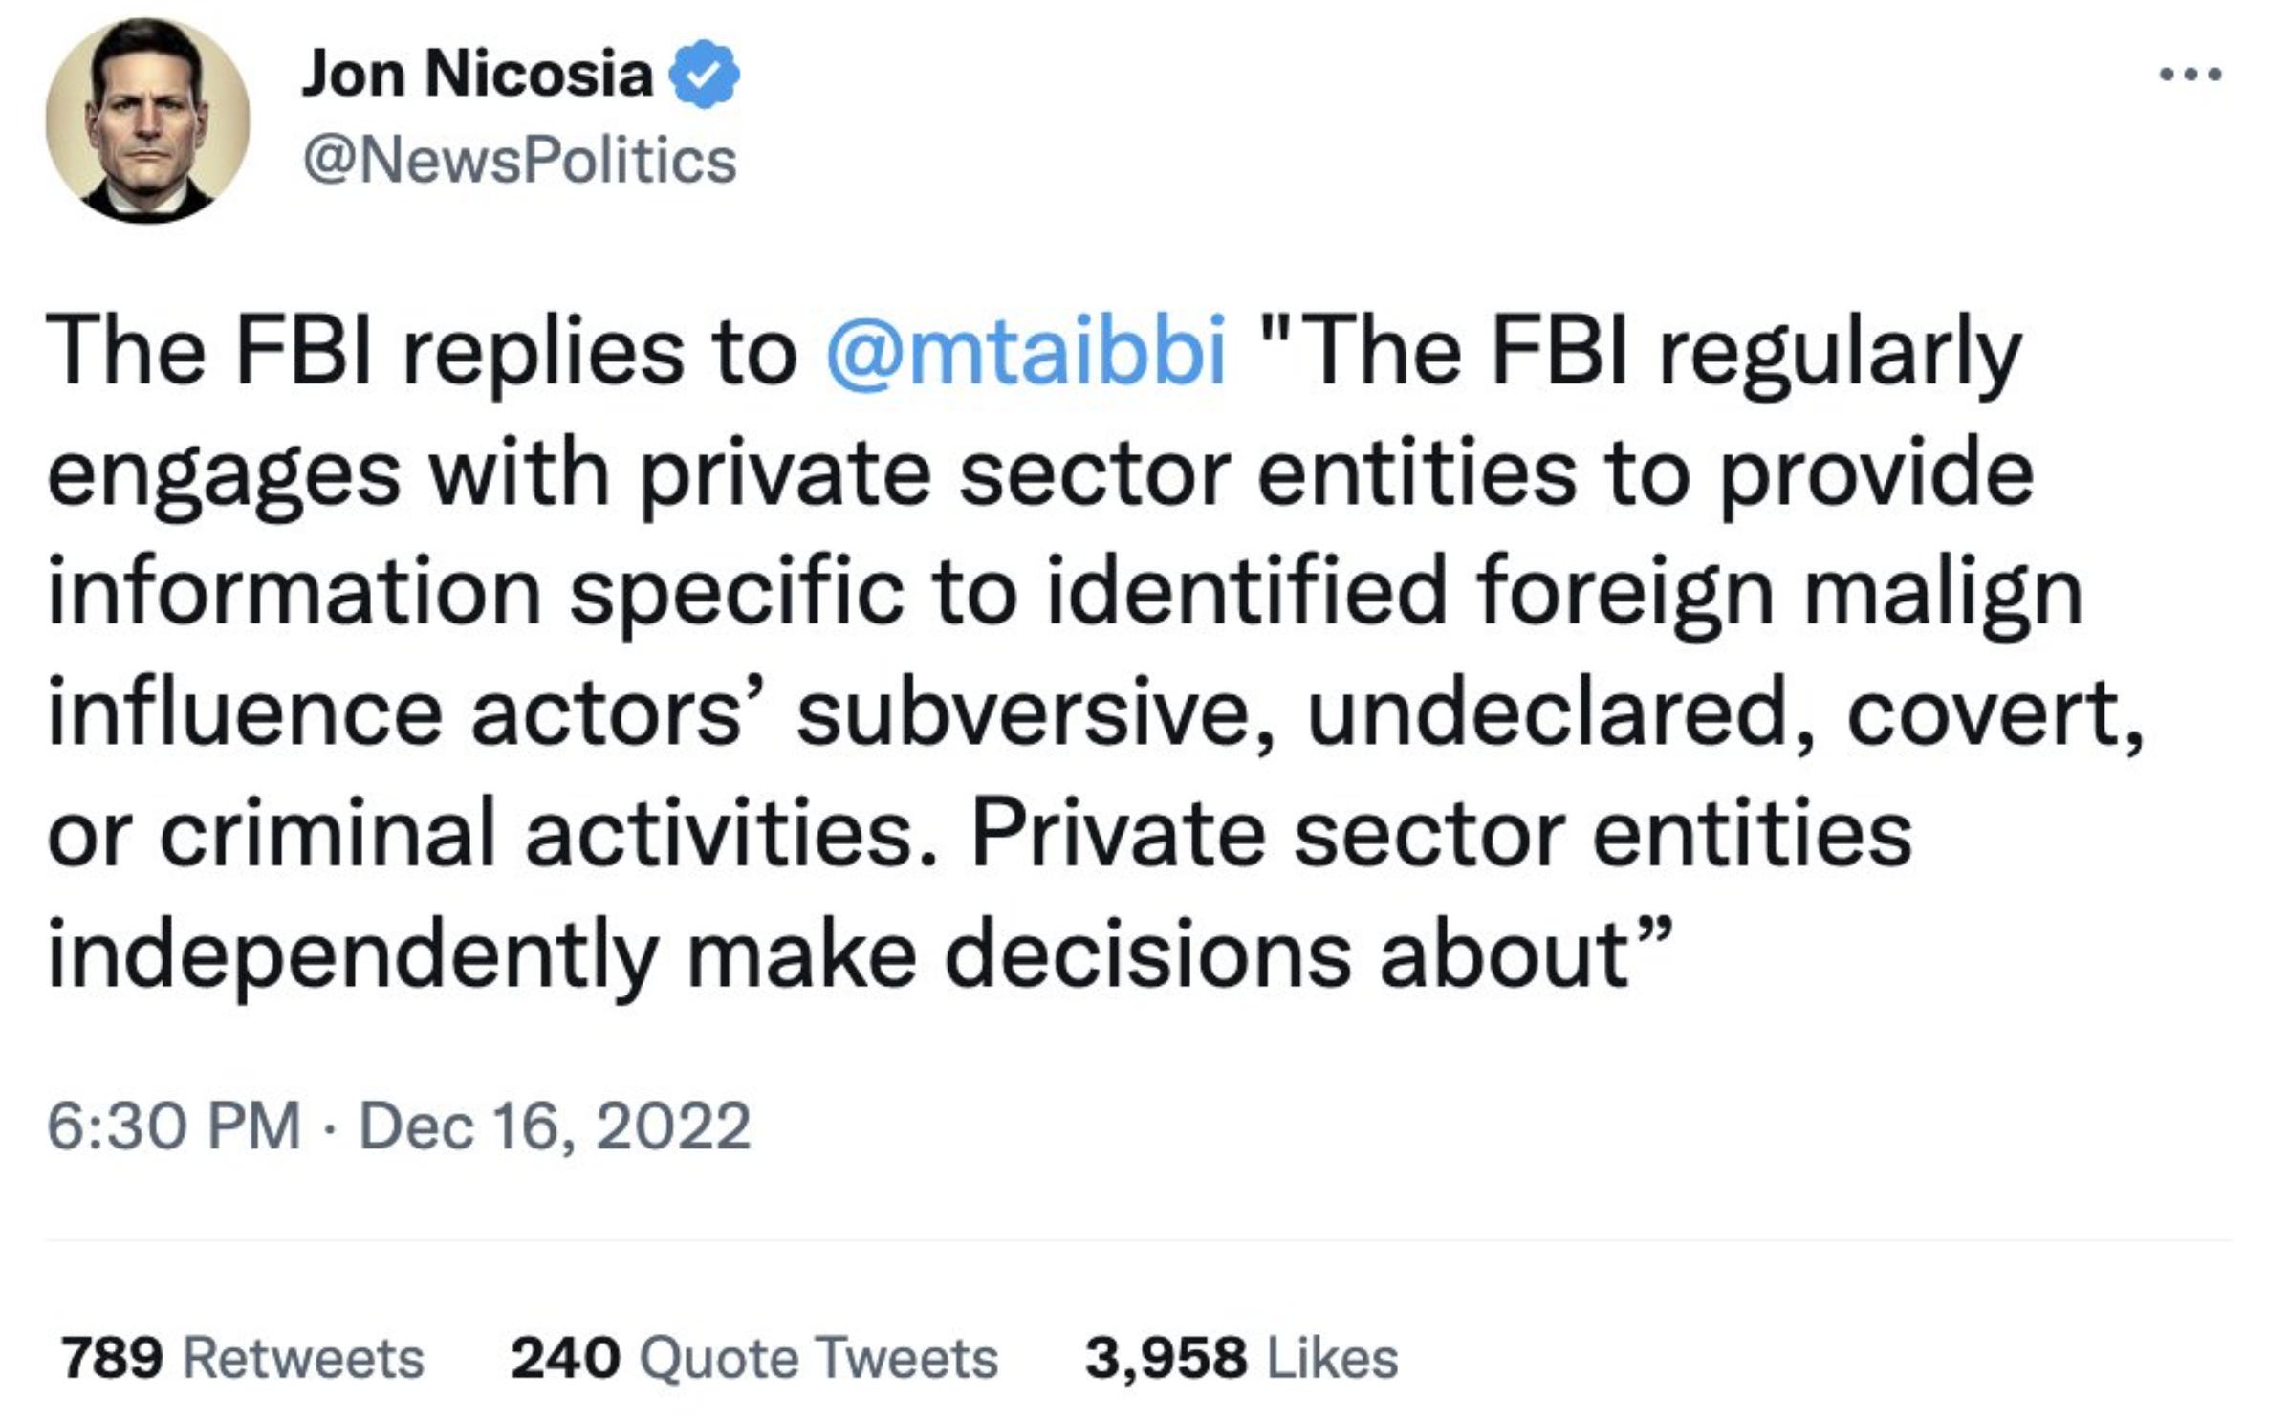Image resolution: width=2289 pixels, height=1421 pixels.
Task: Open the @NewsPolitics handle link
Action: click(x=519, y=161)
